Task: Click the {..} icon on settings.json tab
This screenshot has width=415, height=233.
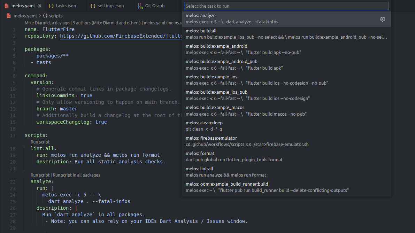Action: point(92,6)
